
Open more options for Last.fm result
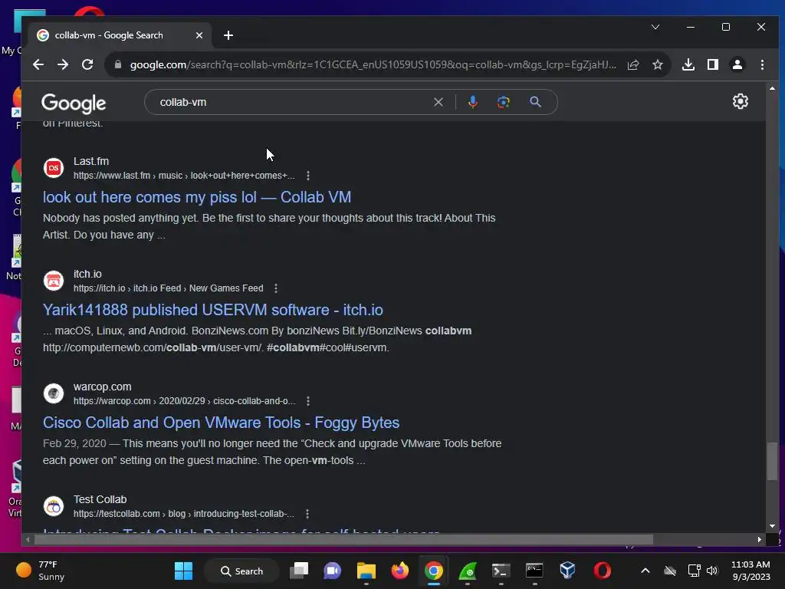pyautogui.click(x=308, y=176)
